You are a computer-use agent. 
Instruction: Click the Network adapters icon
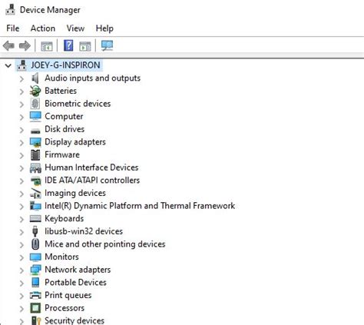pos(35,270)
